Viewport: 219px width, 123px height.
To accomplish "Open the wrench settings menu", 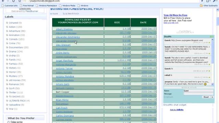I will pyautogui.click(x=215, y=1).
